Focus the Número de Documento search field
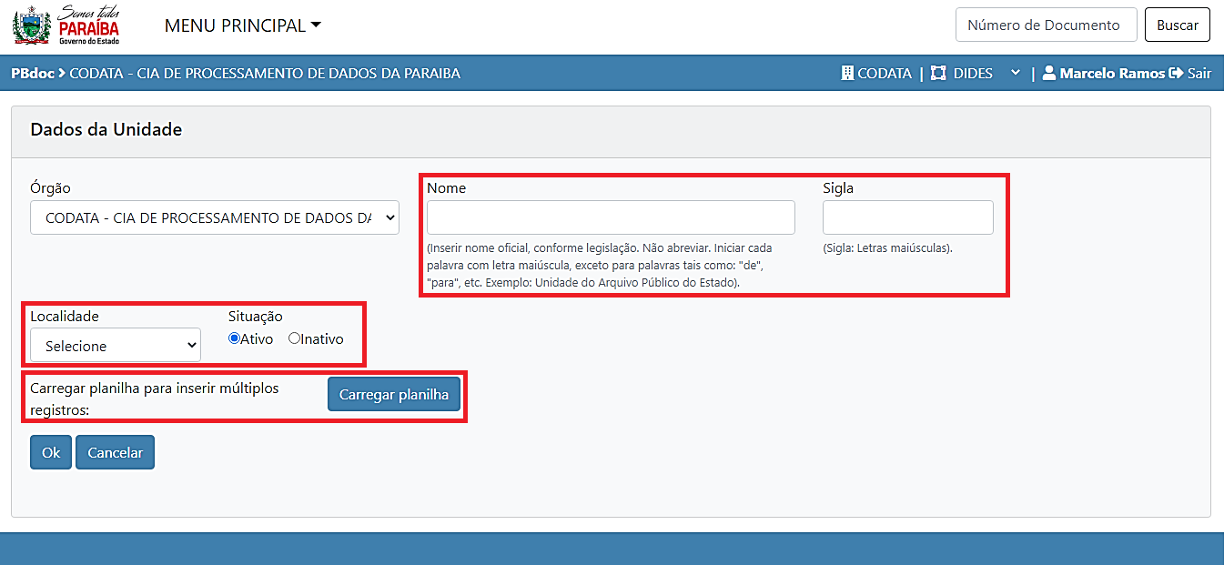Screen dimensions: 1224x565 [x=1047, y=25]
